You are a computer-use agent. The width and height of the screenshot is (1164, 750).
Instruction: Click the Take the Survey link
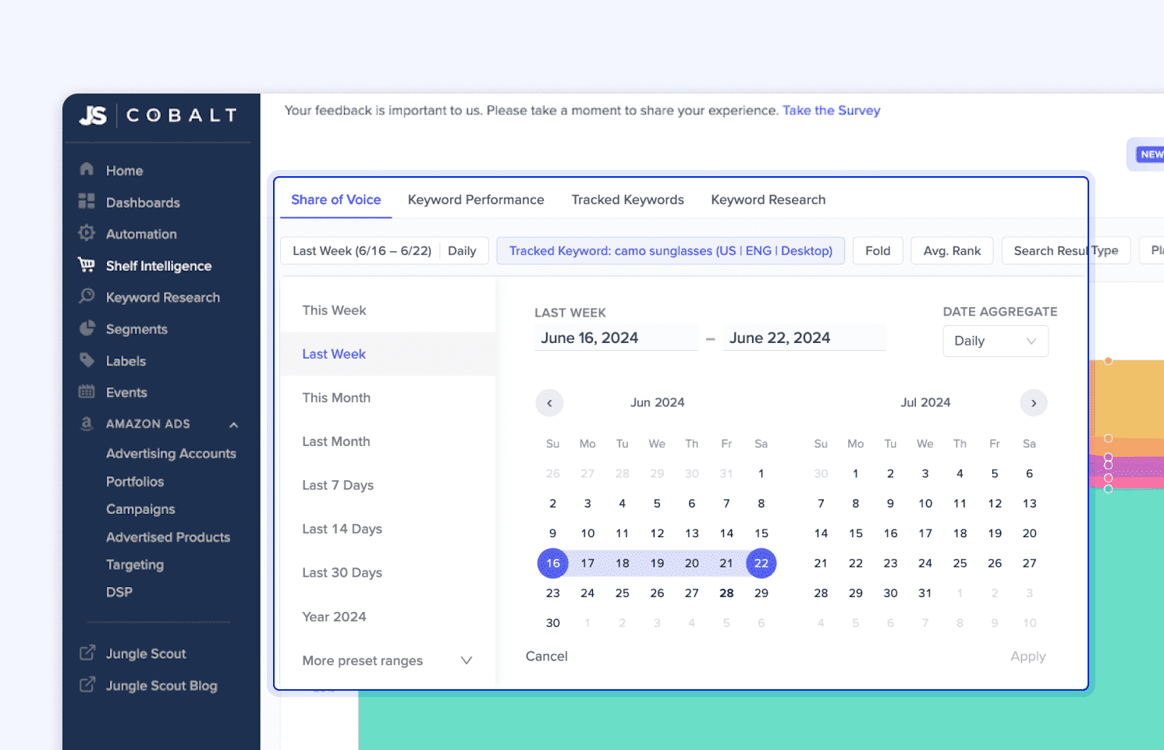coord(831,111)
